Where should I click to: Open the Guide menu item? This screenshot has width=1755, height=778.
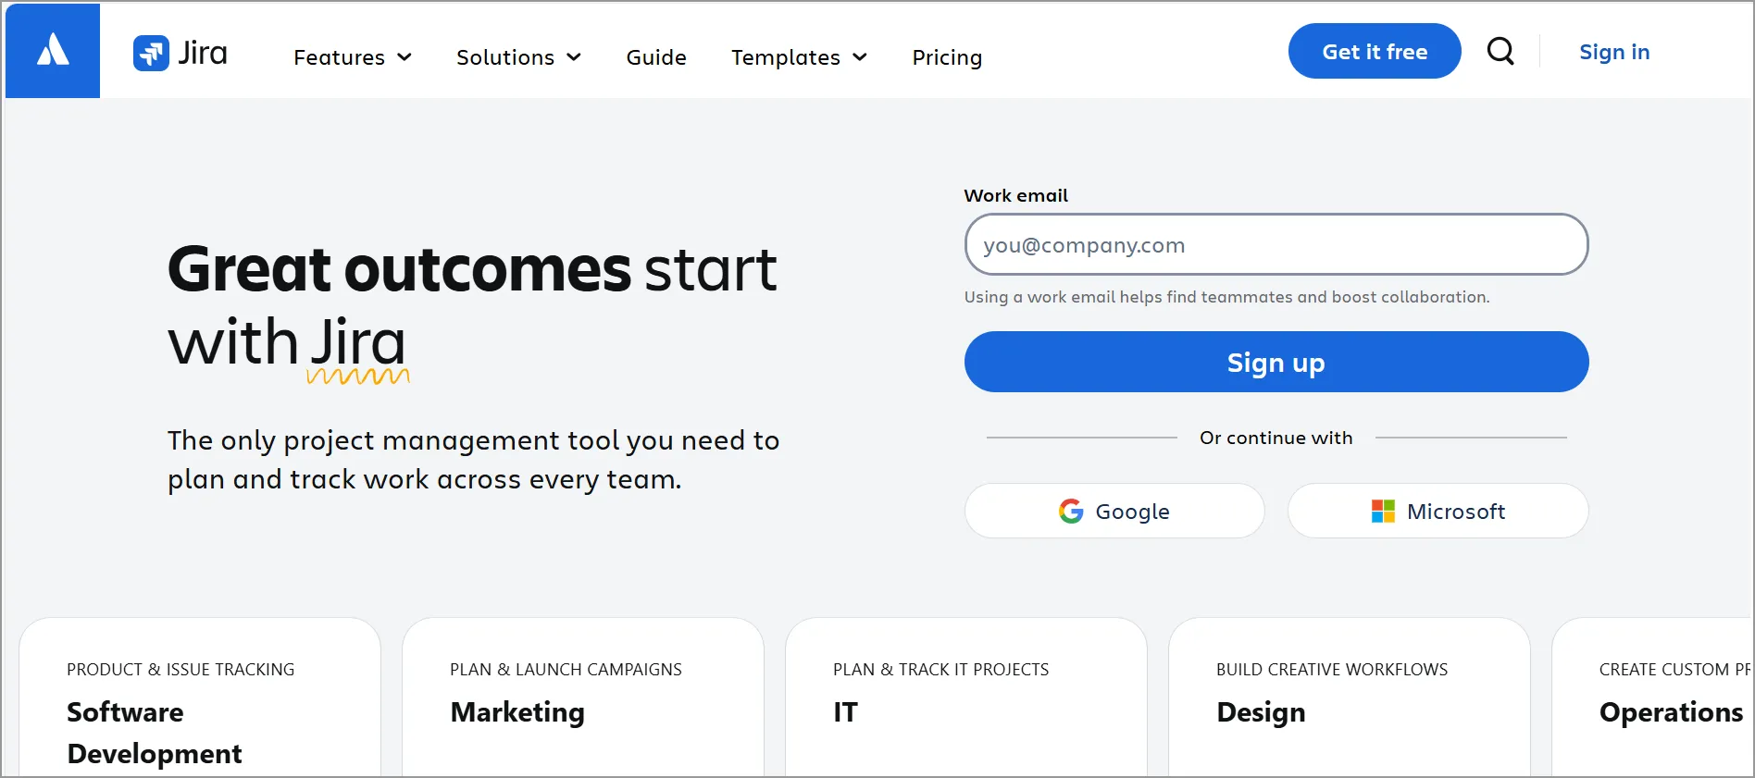point(656,57)
